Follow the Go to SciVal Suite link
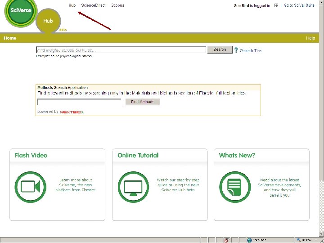The height and width of the screenshot is (243, 324). pyautogui.click(x=299, y=5)
